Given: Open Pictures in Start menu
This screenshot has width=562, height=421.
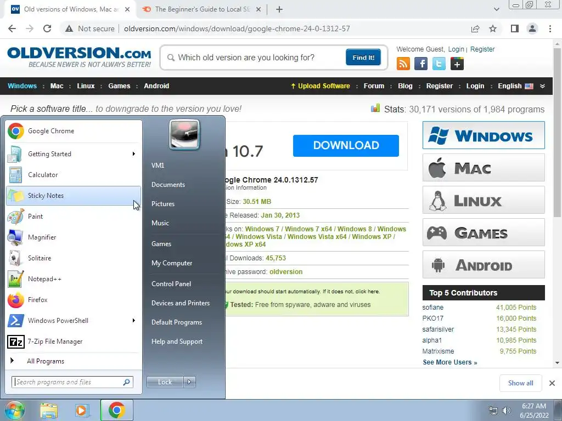Looking at the screenshot, I should (x=163, y=204).
